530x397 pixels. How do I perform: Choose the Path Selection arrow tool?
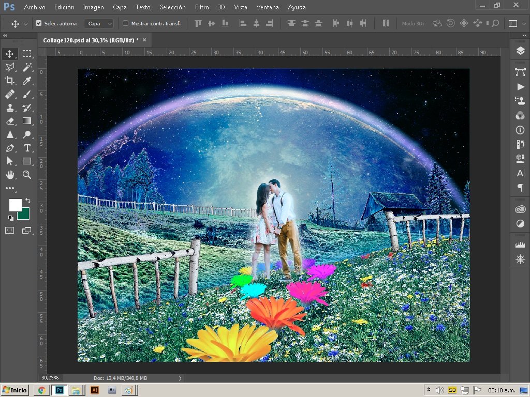9,161
